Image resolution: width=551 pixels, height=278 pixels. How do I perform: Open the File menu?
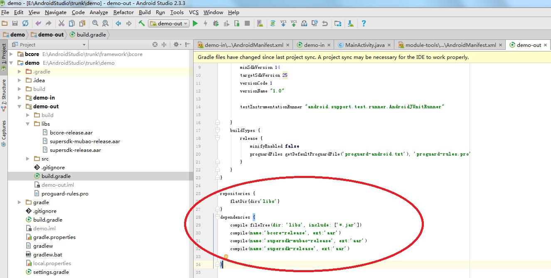(x=5, y=12)
